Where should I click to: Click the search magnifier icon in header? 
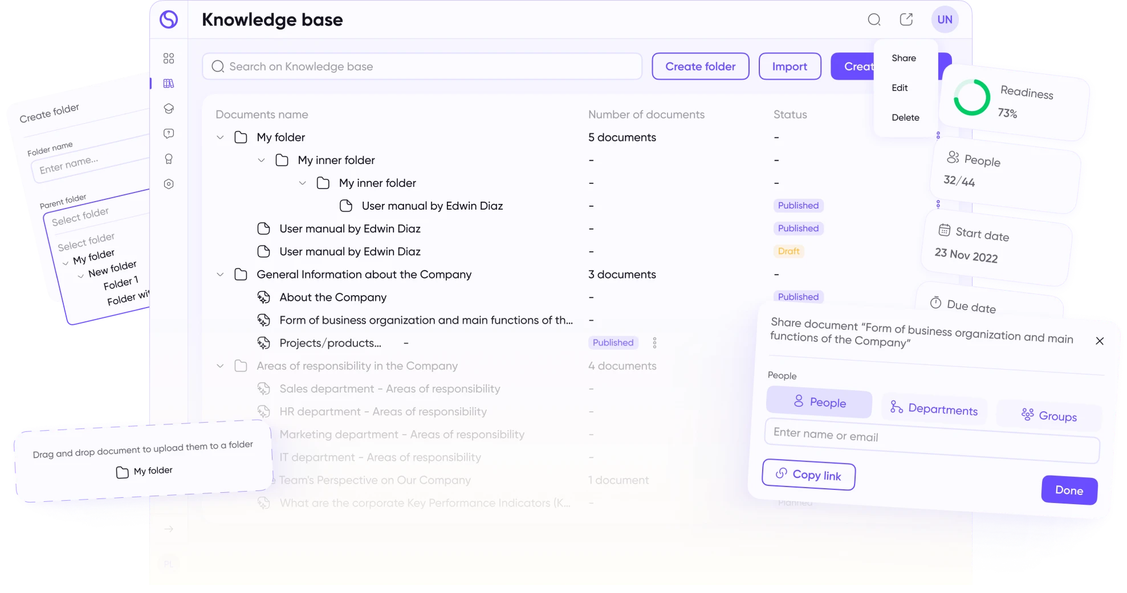point(874,20)
